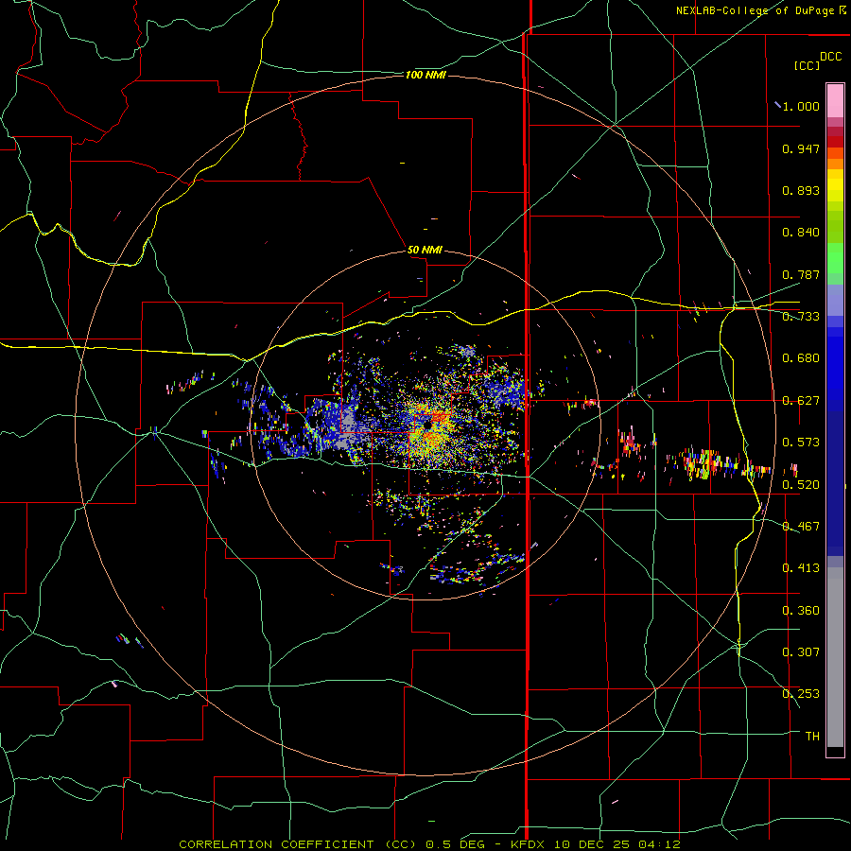Click the 0.413 legend value
Image resolution: width=851 pixels, height=851 pixels.
[x=801, y=568]
